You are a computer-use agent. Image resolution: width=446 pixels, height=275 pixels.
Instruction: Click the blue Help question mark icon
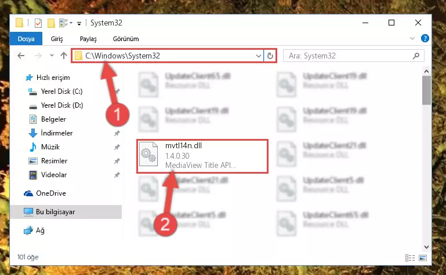[425, 38]
